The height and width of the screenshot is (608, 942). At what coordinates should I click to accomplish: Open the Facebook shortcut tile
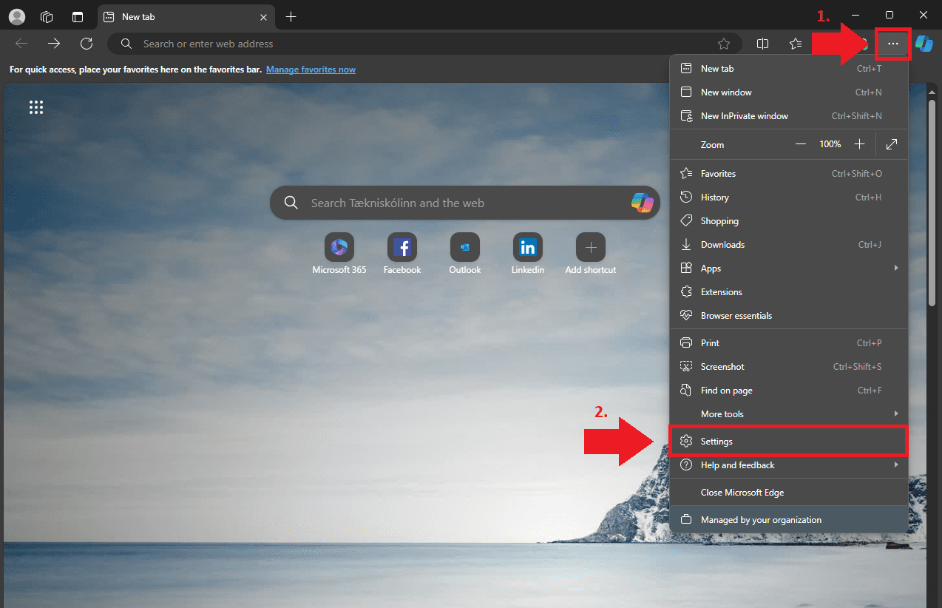point(401,248)
